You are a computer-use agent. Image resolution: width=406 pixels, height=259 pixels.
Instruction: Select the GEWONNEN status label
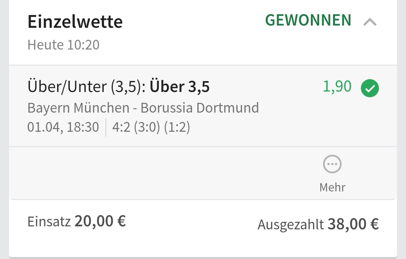308,21
